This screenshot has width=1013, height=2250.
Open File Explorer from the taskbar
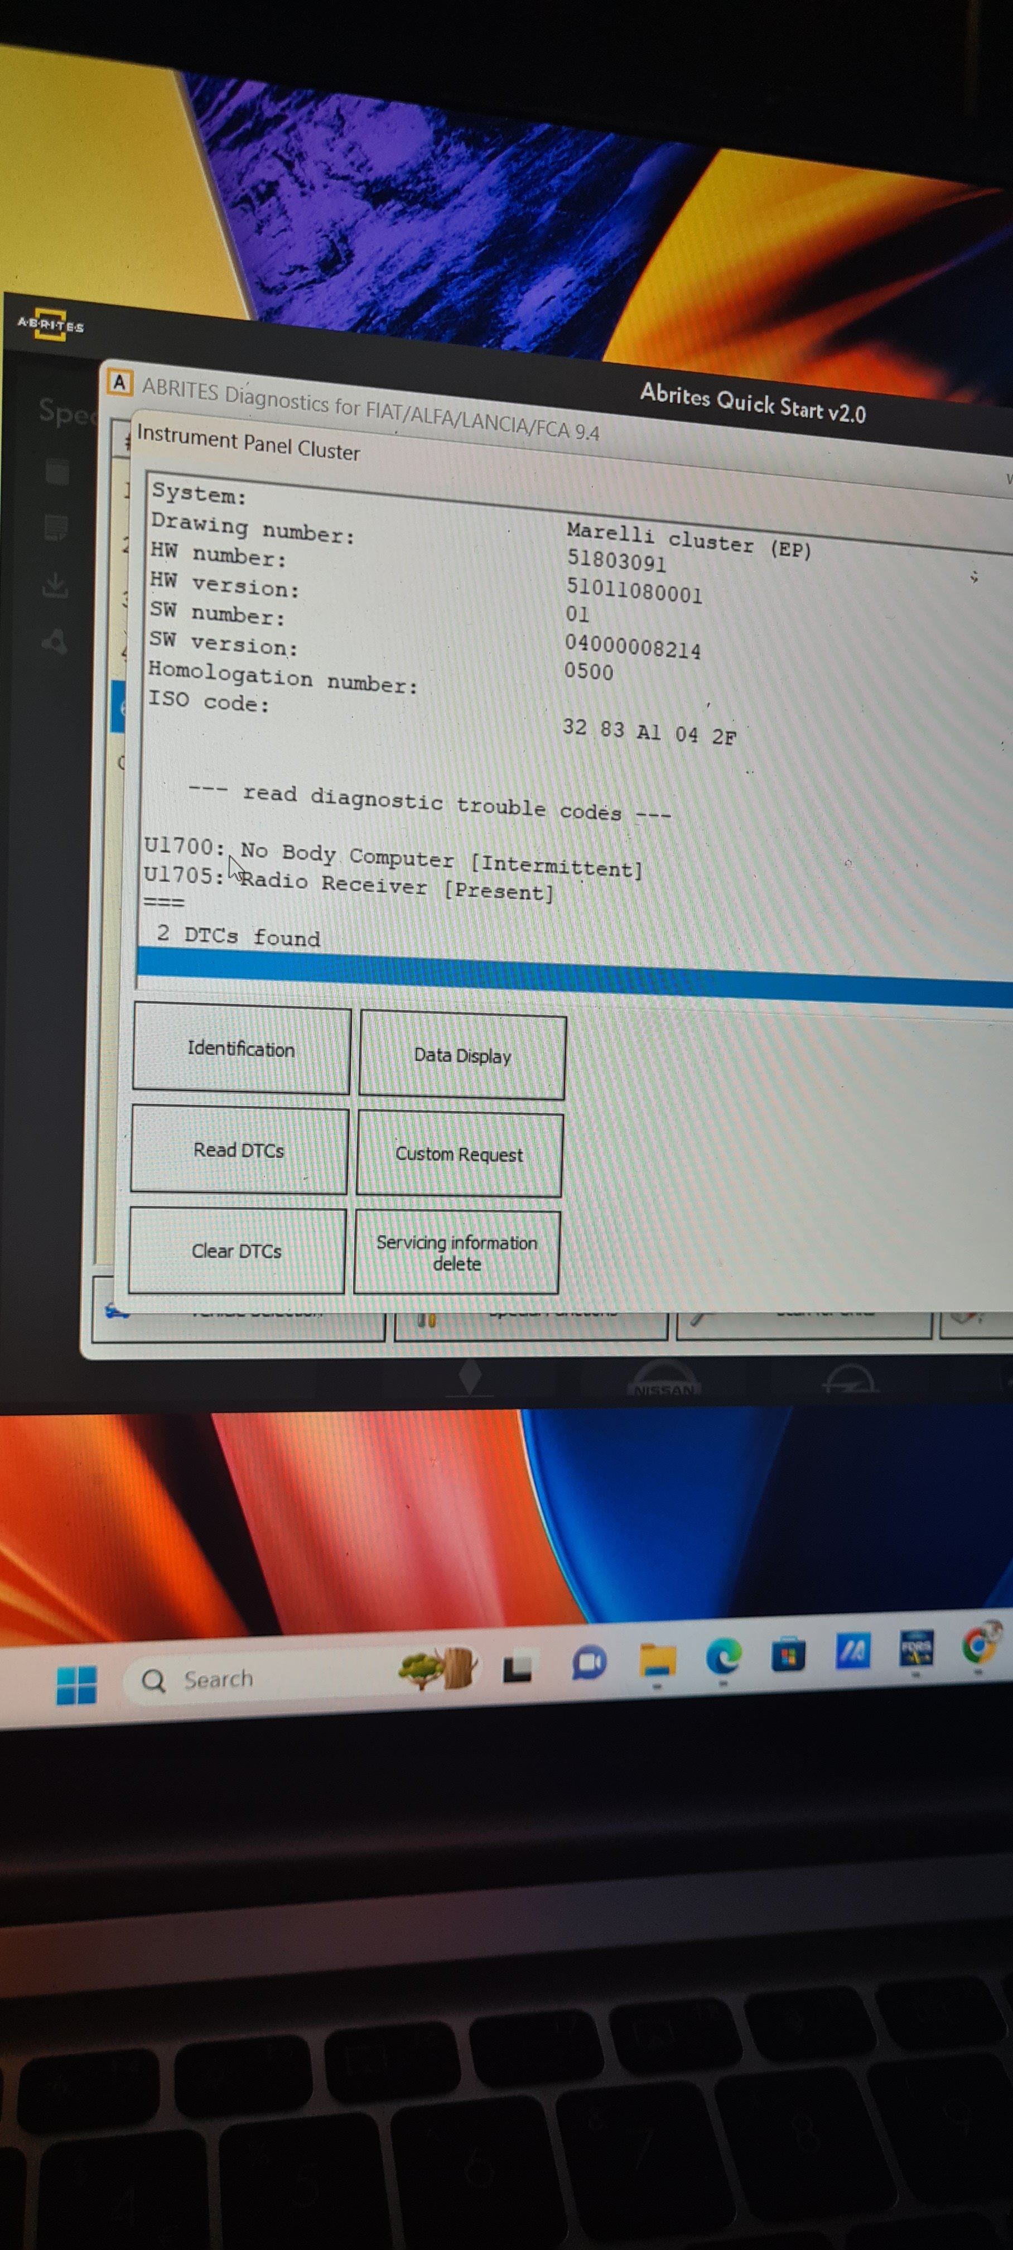click(x=657, y=1660)
